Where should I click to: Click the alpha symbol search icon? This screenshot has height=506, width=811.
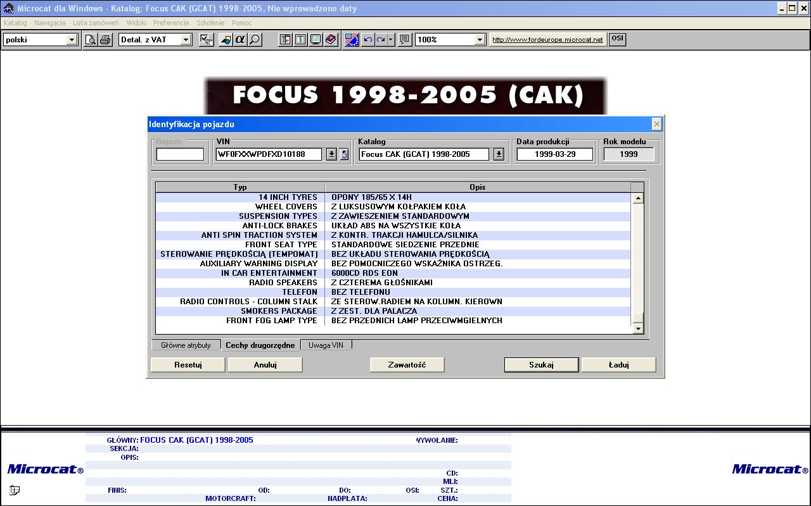click(240, 39)
